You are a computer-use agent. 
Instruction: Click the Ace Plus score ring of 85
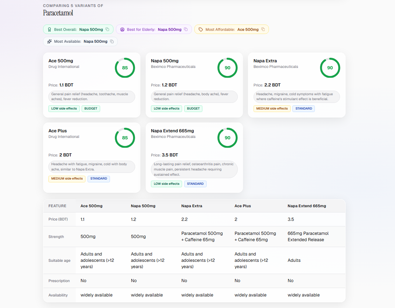coord(125,138)
